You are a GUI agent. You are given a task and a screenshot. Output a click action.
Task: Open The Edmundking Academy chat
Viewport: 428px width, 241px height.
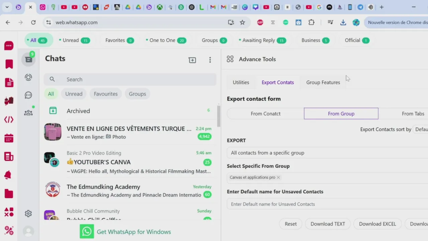coord(130,190)
